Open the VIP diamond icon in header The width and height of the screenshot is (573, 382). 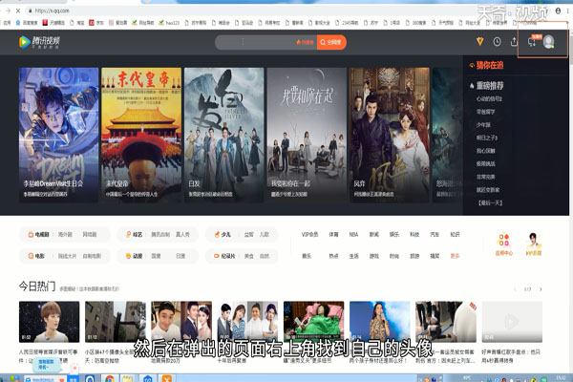tap(479, 42)
